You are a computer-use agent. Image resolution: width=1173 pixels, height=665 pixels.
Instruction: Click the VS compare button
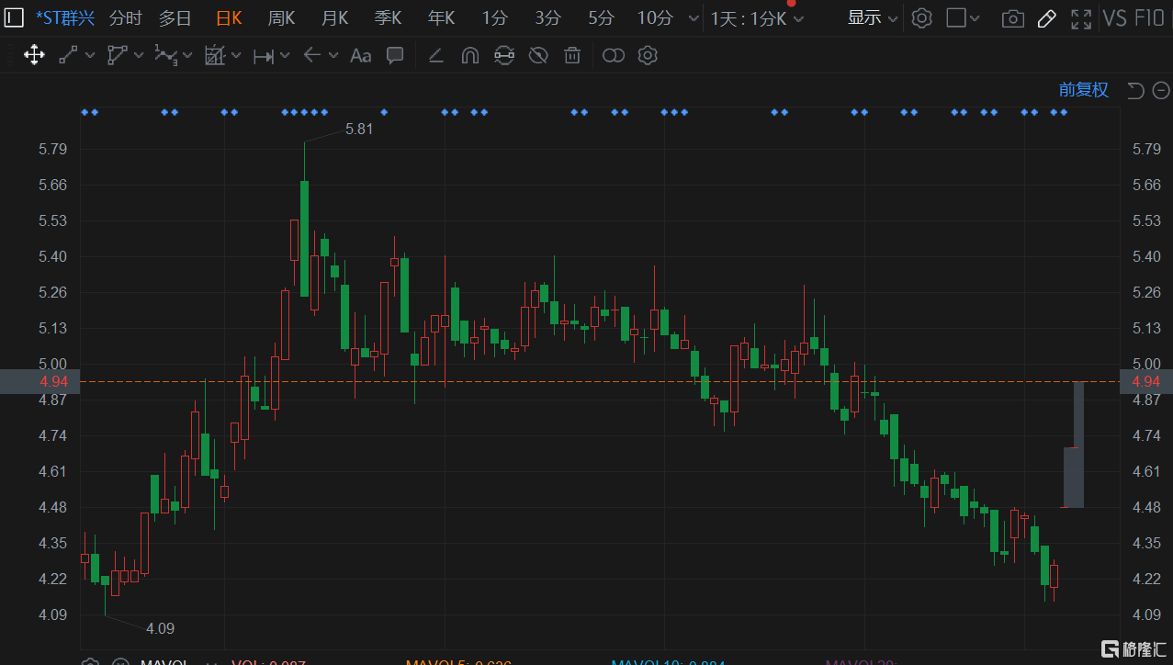[1115, 17]
